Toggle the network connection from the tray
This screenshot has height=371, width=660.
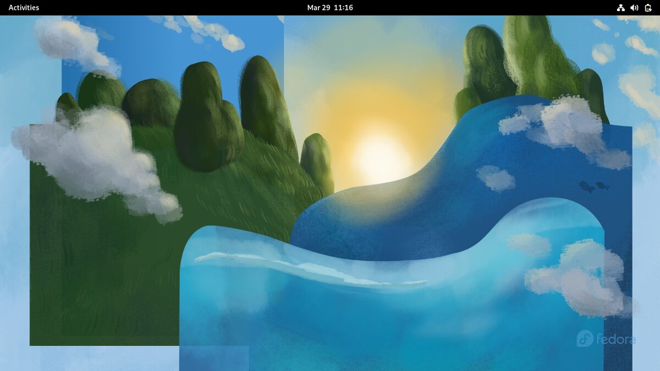pos(620,7)
